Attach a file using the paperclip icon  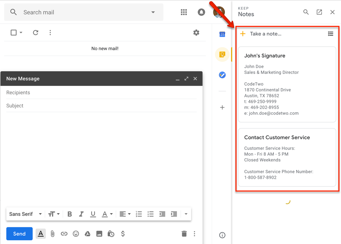(52, 234)
